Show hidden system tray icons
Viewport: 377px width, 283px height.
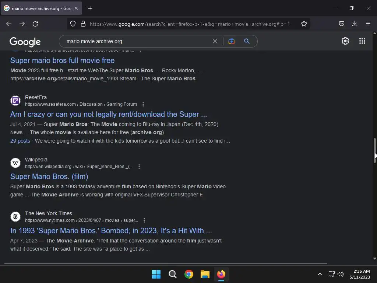(320, 274)
